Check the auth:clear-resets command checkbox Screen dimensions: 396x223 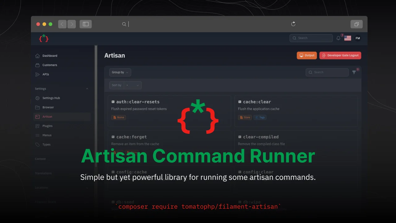pyautogui.click(x=113, y=102)
